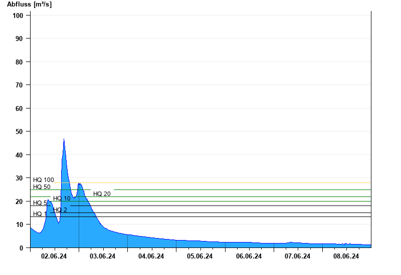Select the HQ 10 label
401x275 pixels.
pyautogui.click(x=62, y=198)
